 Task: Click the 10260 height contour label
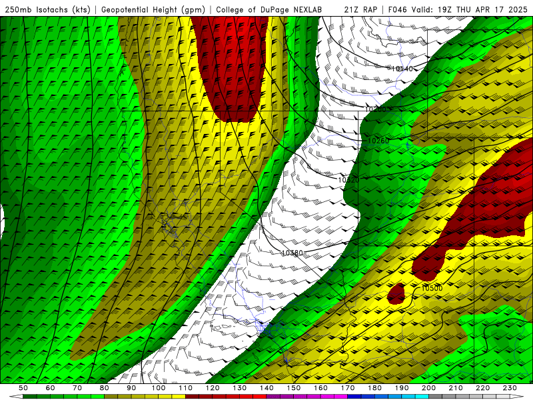click(x=378, y=141)
